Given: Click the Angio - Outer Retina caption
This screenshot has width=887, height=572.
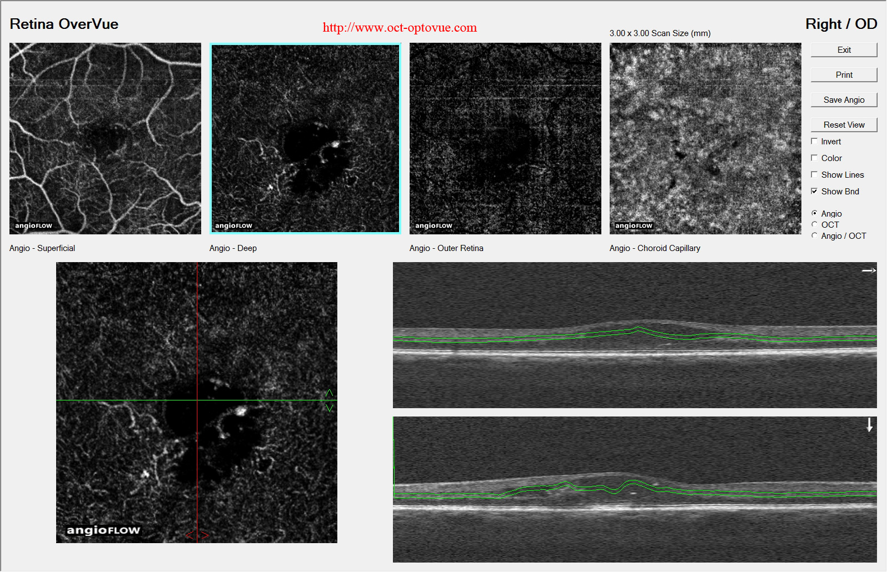Looking at the screenshot, I should tap(446, 248).
